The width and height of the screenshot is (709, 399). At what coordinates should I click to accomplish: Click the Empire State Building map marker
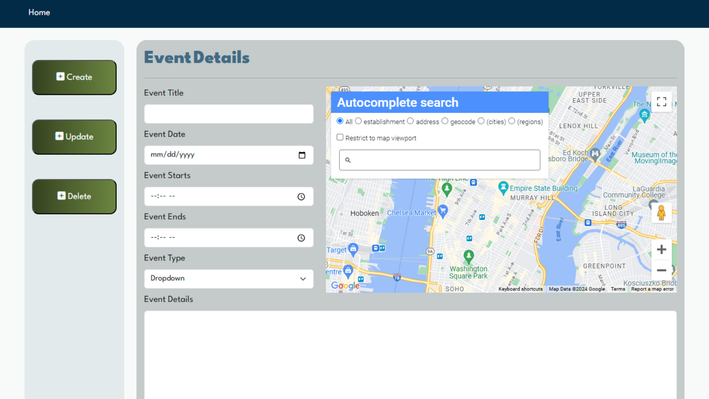click(503, 187)
